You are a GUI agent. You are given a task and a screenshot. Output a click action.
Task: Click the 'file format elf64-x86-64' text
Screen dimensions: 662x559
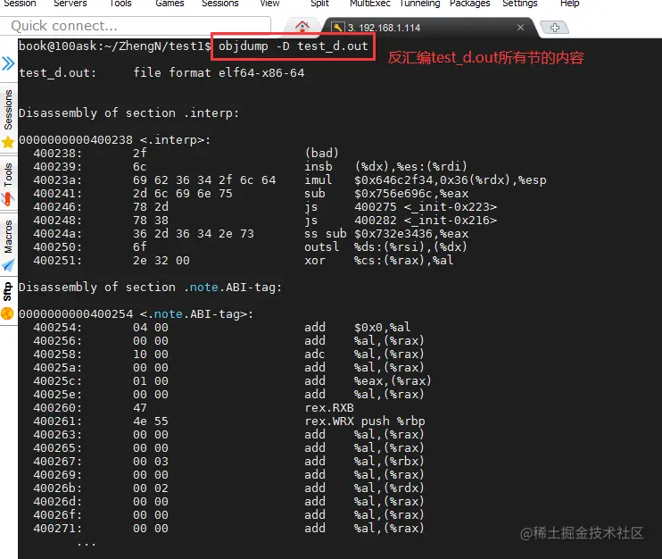219,72
